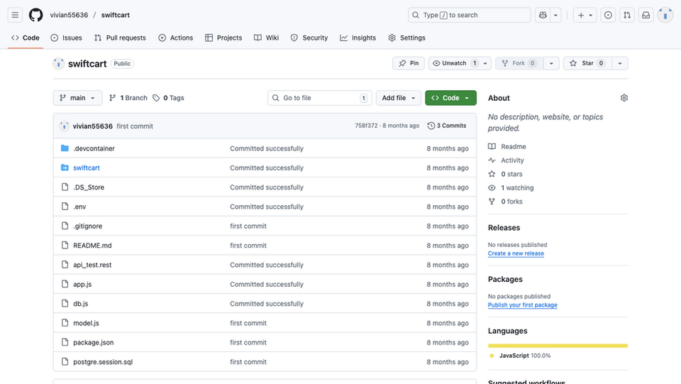Viewport: 681px width, 384px height.
Task: Click the eye icon beside 1 watching
Action: 492,187
